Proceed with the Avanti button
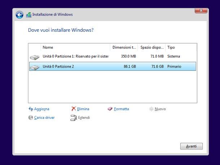220x165 pixels. [x=192, y=146]
